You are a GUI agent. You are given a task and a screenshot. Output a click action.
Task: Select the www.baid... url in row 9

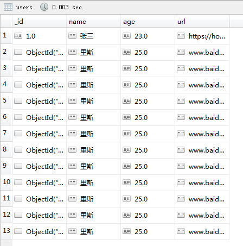coord(207,167)
